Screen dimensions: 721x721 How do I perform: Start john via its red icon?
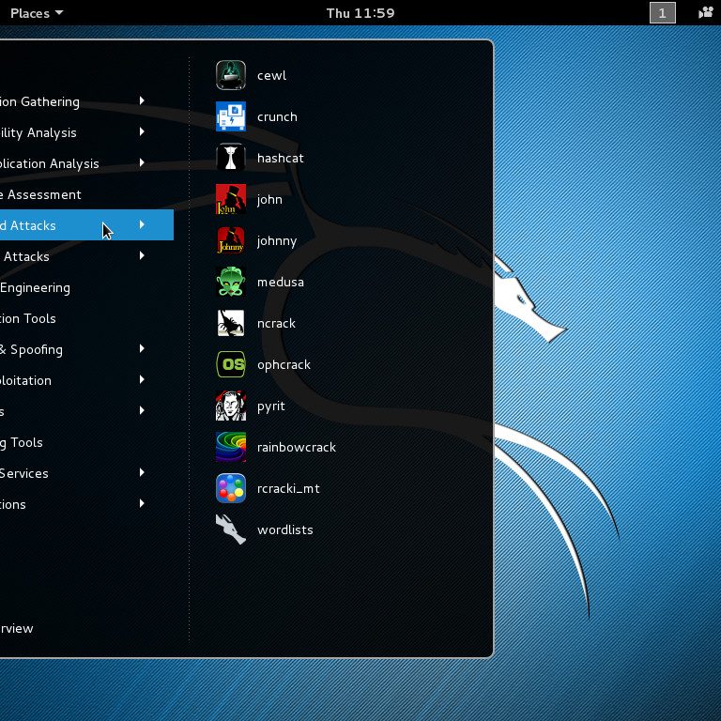point(231,199)
